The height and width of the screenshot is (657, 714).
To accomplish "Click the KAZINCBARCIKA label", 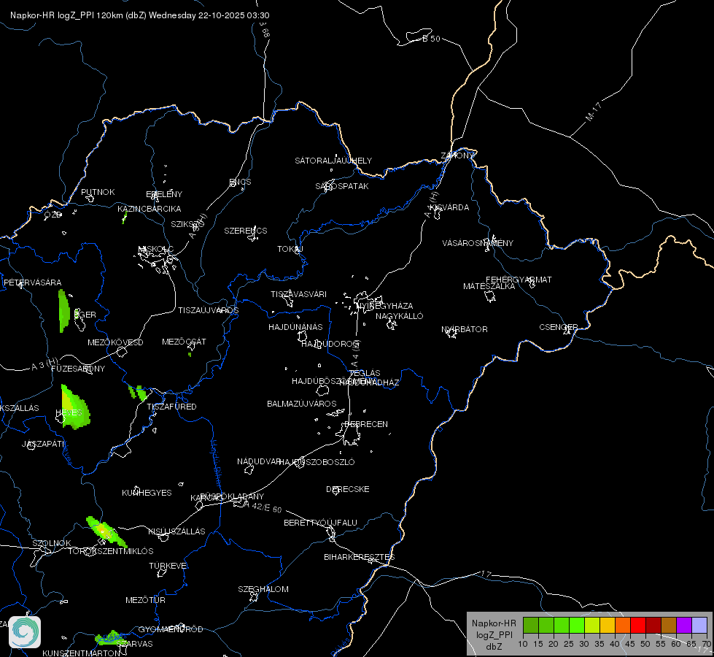I will click(150, 209).
